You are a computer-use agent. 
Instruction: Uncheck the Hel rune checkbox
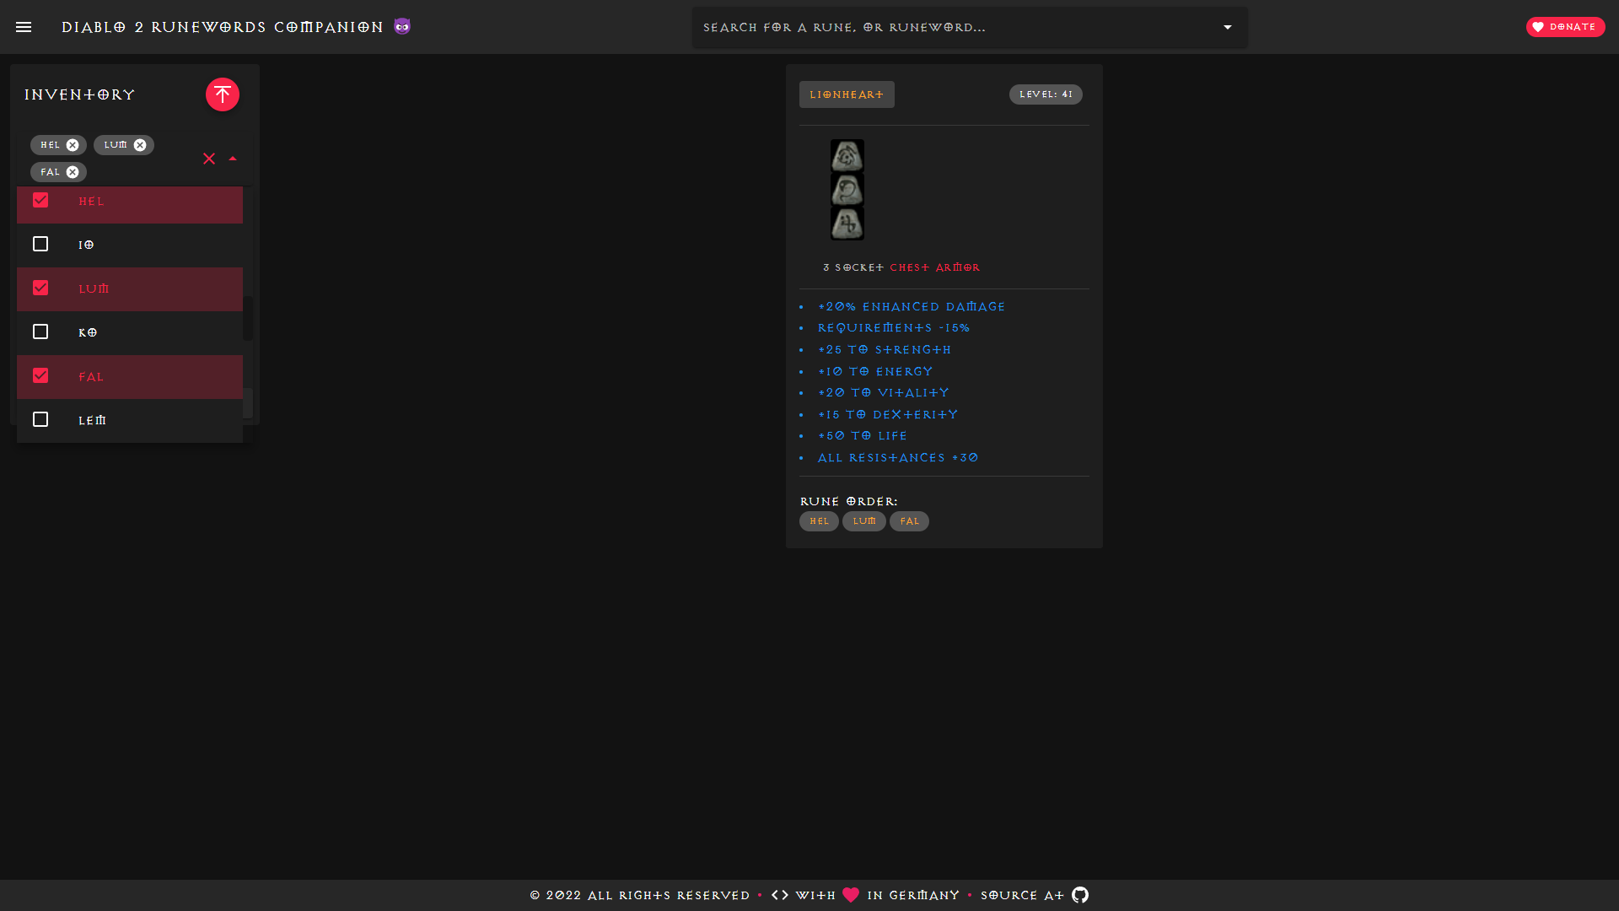point(40,200)
